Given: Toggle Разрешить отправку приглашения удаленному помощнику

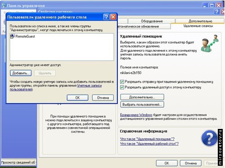Looking at the screenshot, I should pyautogui.click(x=167, y=82).
